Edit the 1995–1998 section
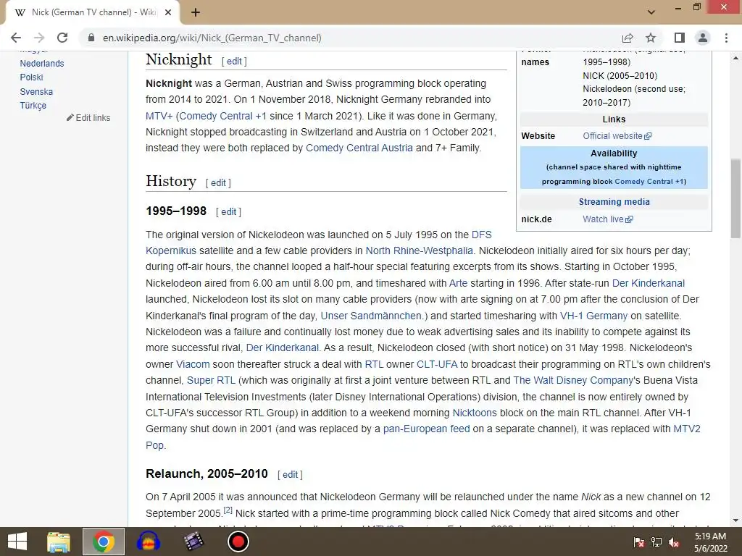This screenshot has width=742, height=556. click(228, 212)
